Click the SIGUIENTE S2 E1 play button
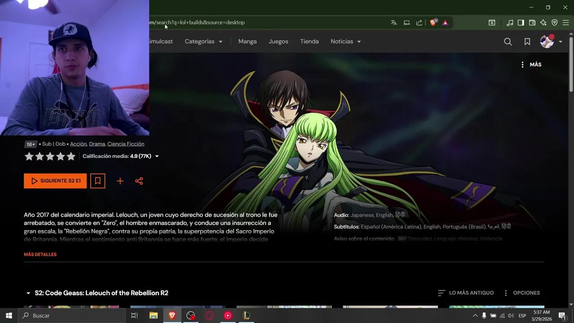This screenshot has width=574, height=323. click(55, 181)
